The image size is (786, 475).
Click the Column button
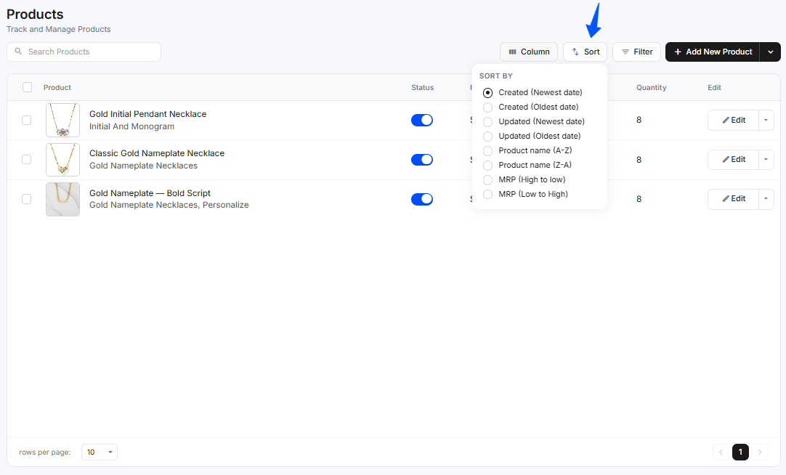pos(528,52)
